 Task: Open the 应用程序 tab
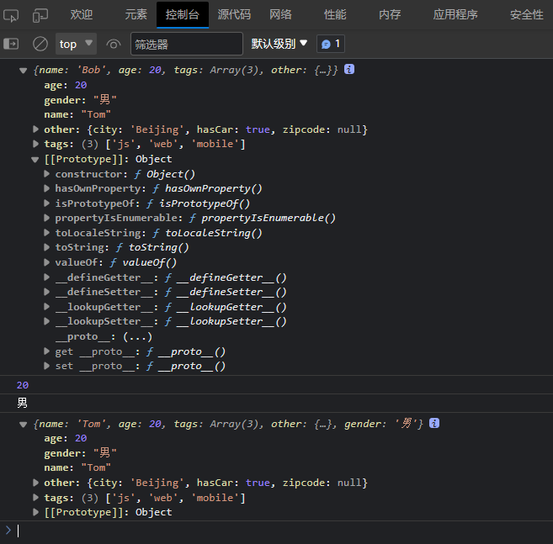tap(455, 15)
